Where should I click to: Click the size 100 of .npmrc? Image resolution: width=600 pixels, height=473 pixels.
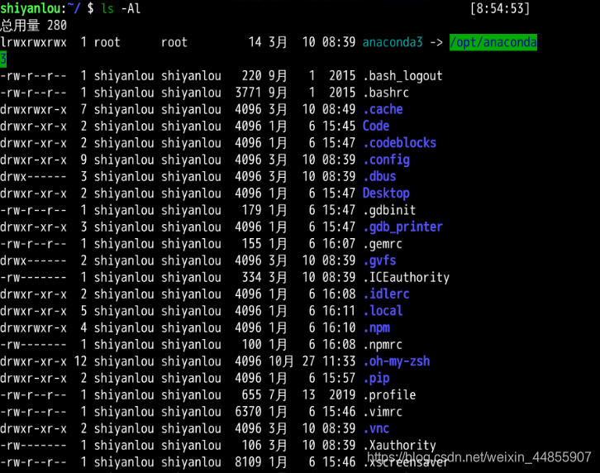coord(251,345)
